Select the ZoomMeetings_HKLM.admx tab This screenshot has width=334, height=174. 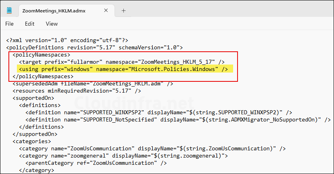66,10
